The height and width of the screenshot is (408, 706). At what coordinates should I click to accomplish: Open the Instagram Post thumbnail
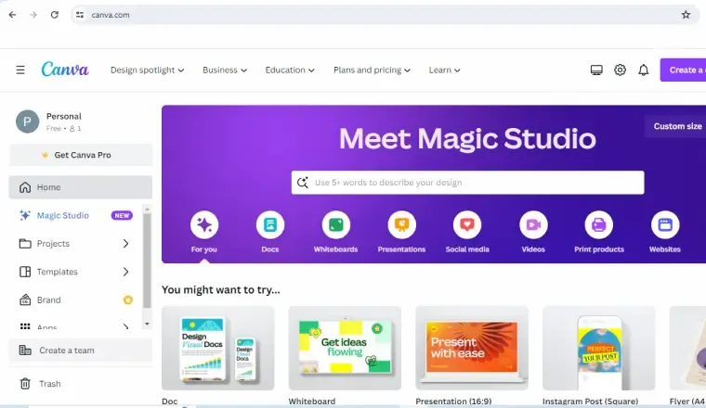[x=599, y=349]
